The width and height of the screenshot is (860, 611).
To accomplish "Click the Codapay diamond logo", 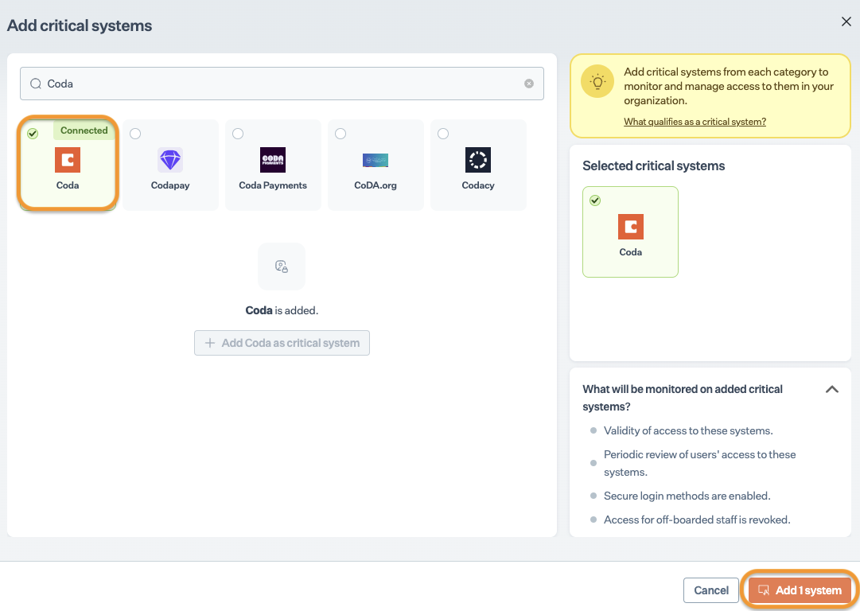I will click(170, 160).
